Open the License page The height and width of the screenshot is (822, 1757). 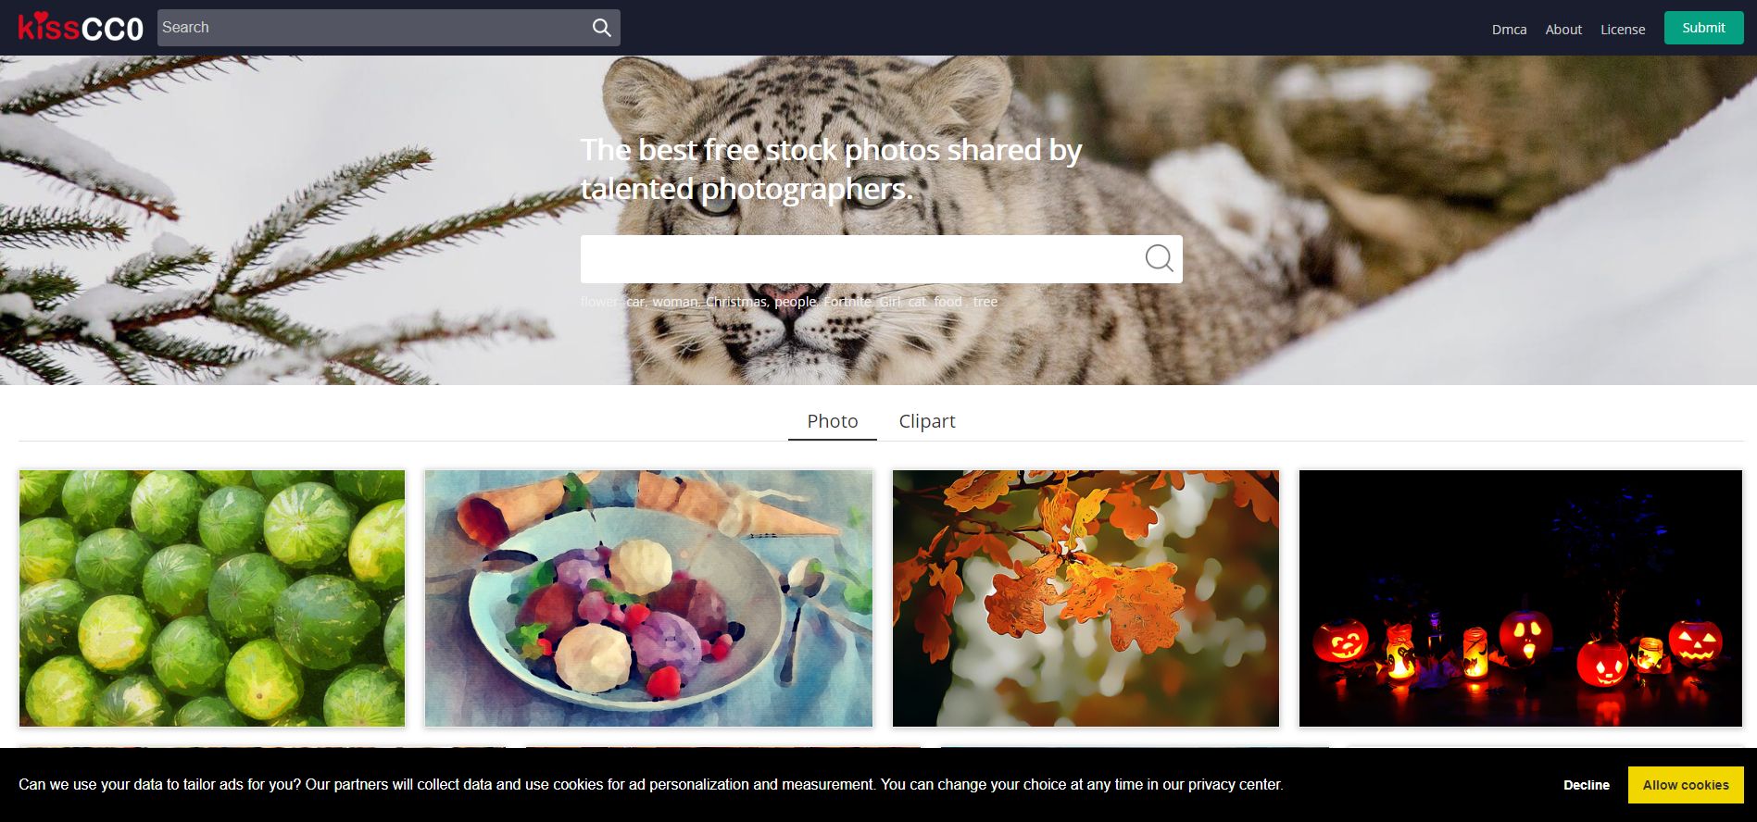[1623, 29]
